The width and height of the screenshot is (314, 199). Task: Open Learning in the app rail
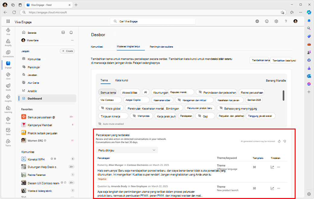pos(8,109)
